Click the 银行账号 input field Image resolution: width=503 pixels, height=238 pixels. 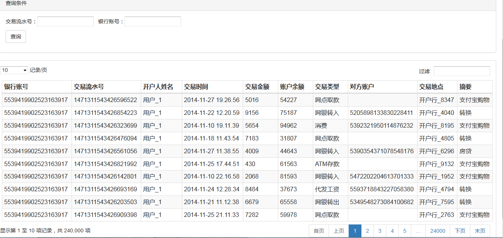[x=152, y=21]
